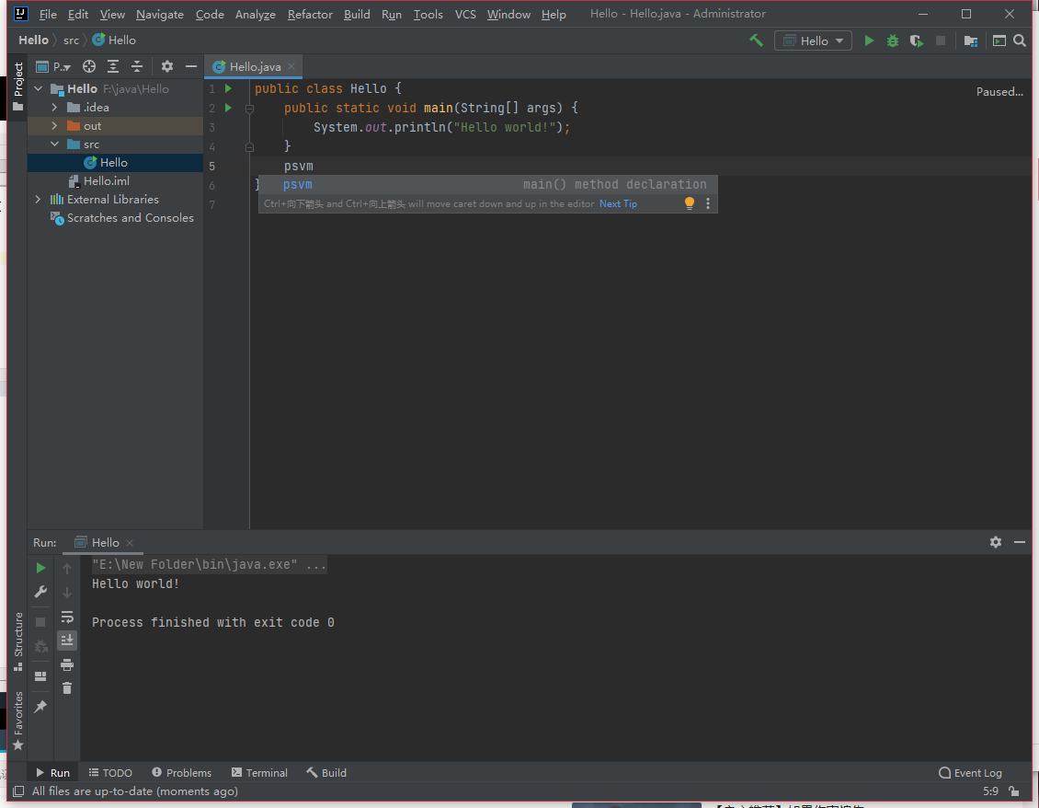Open Search Everywhere magnifier icon

pyautogui.click(x=1019, y=40)
